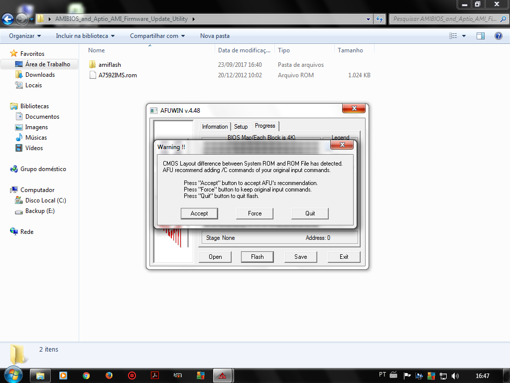Open Firefox from the taskbar
This screenshot has width=510, height=383.
(109, 376)
